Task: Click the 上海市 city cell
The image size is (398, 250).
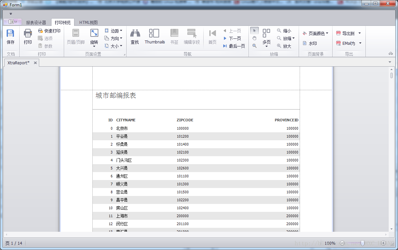Action: pos(122,216)
